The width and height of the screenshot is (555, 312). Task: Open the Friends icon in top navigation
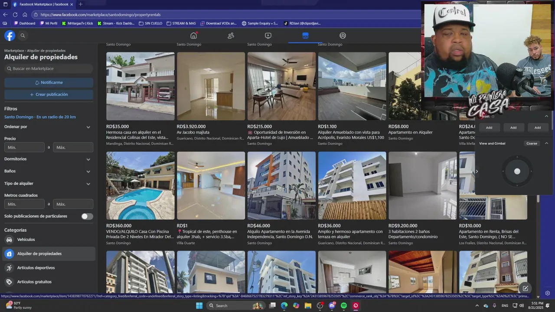point(231,36)
